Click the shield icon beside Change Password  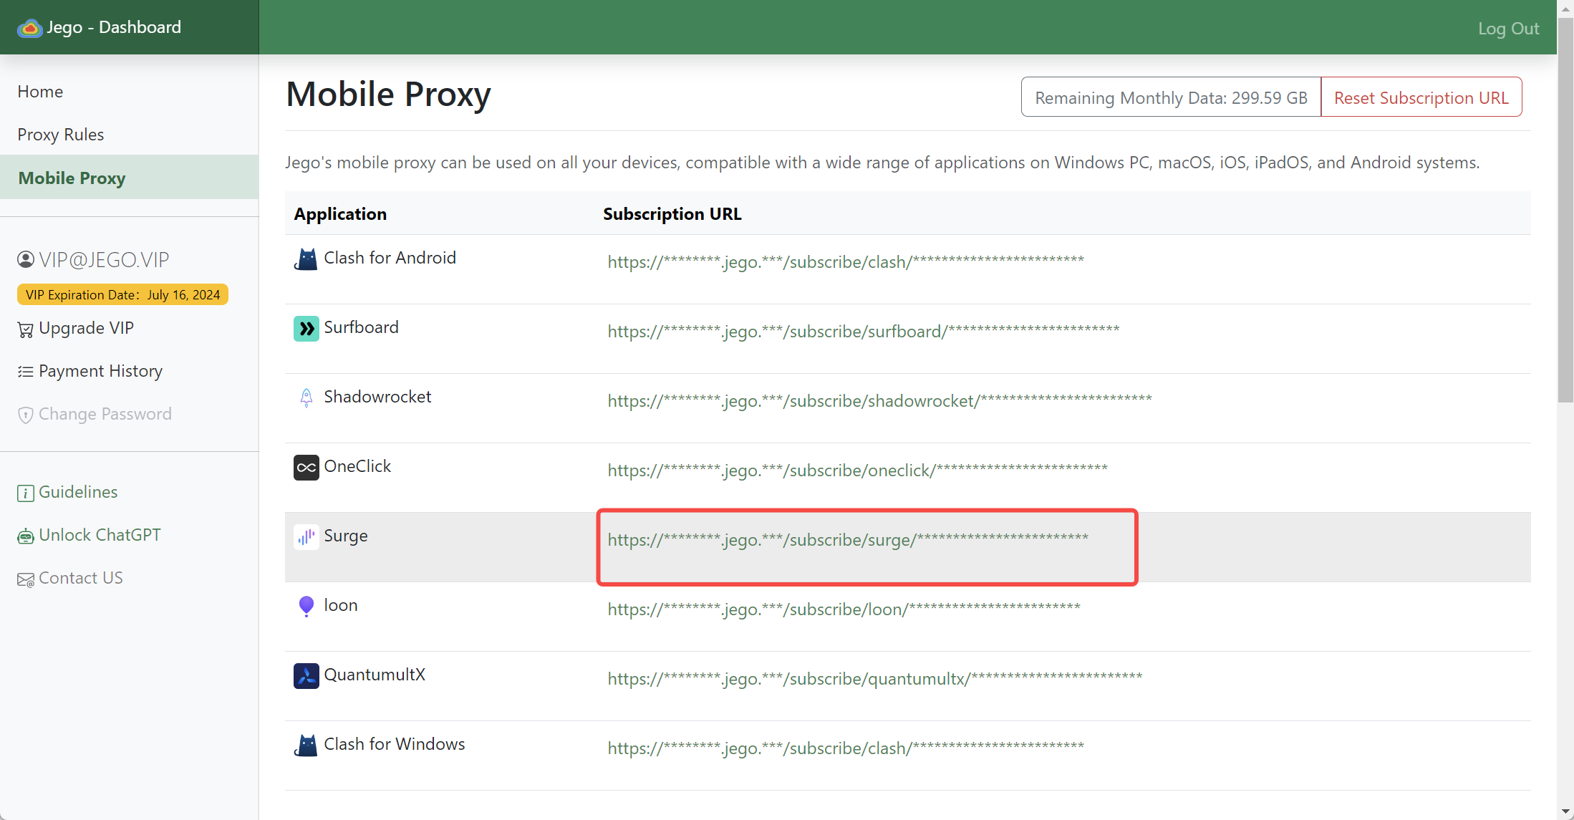point(26,415)
